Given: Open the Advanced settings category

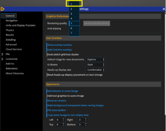Looking at the screenshot, I should pyautogui.click(x=11, y=44).
